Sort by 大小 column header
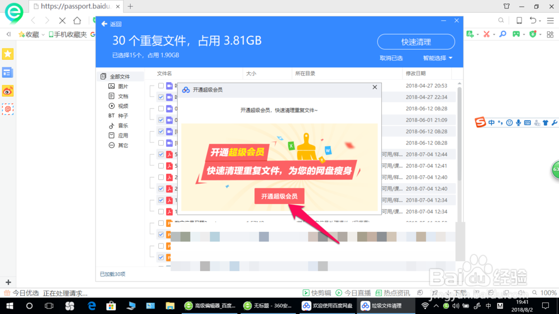The width and height of the screenshot is (559, 314). click(251, 73)
